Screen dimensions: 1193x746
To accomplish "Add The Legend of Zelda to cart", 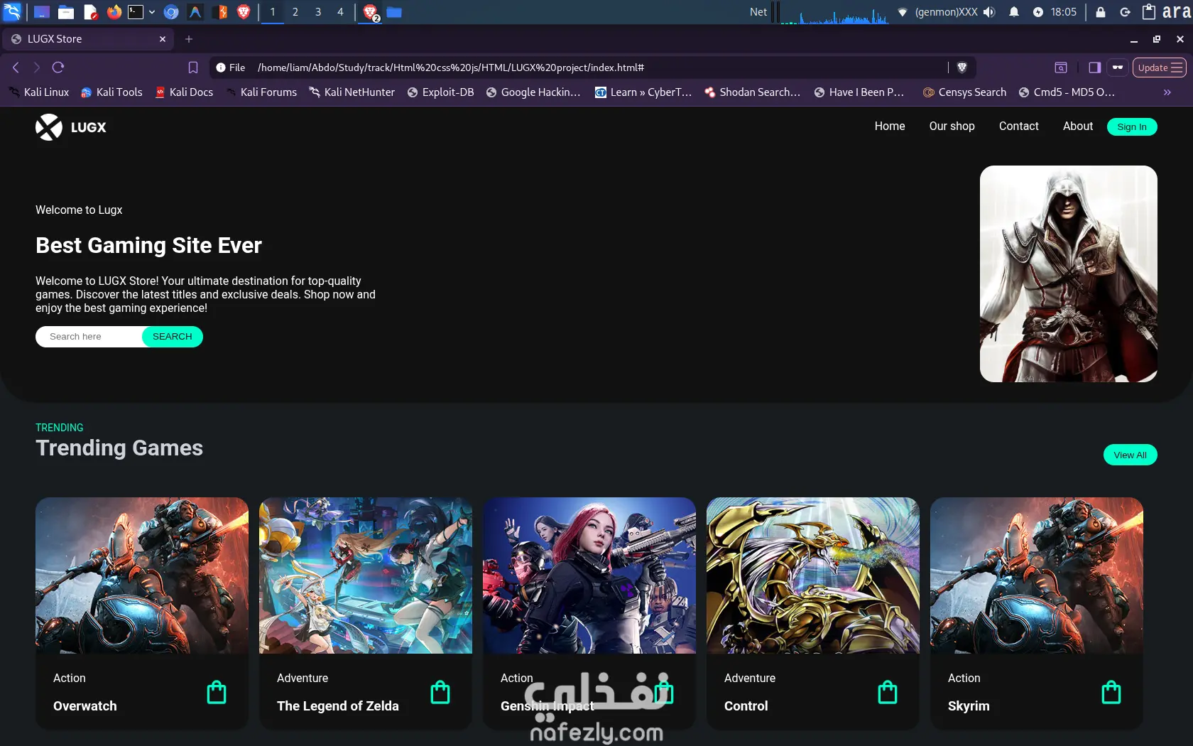I will pyautogui.click(x=440, y=692).
